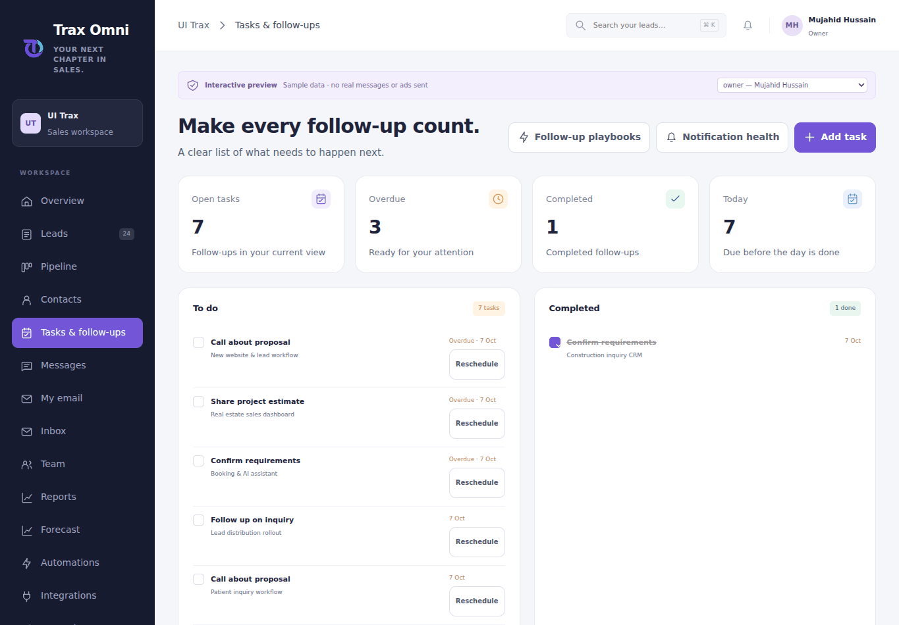Open My email in sidebar
The image size is (899, 625).
tap(77, 398)
